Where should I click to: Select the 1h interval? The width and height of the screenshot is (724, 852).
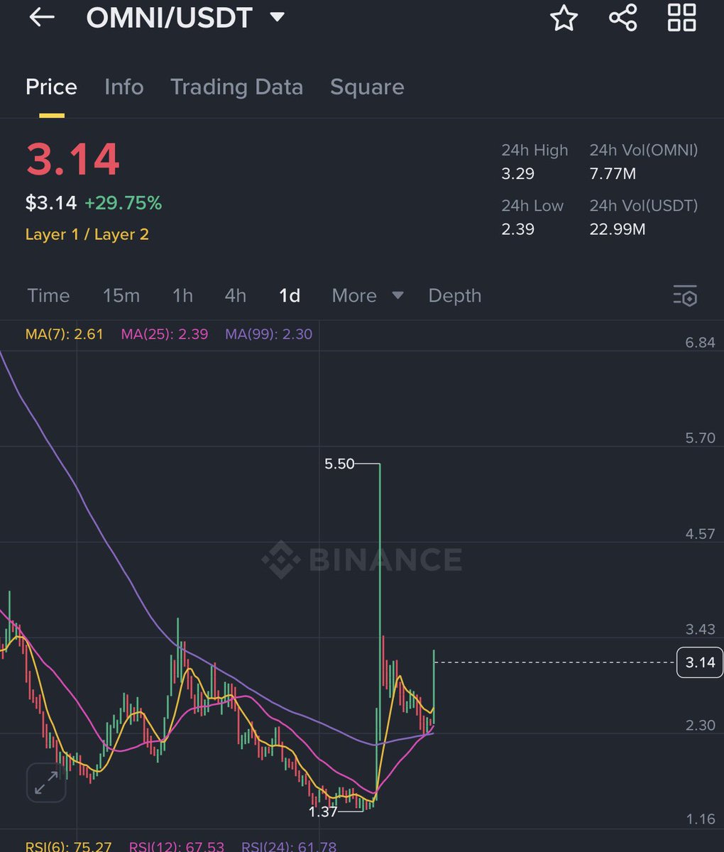point(182,295)
